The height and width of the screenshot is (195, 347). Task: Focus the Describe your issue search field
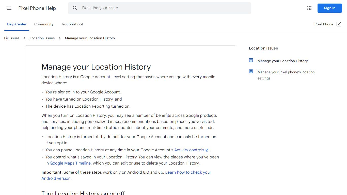pyautogui.click(x=159, y=8)
